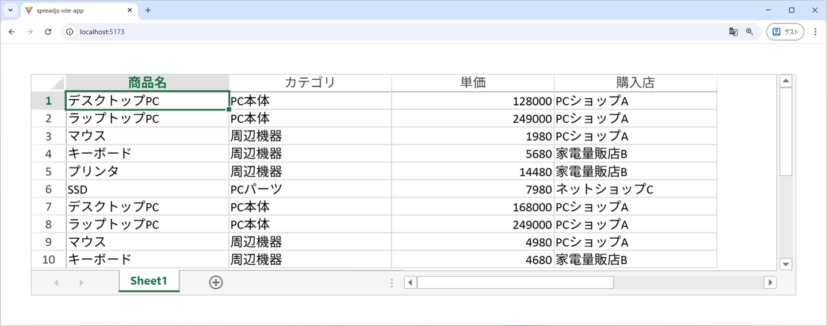Switch to Sheet1 tab
Image resolution: width=827 pixels, height=326 pixels.
(x=149, y=281)
